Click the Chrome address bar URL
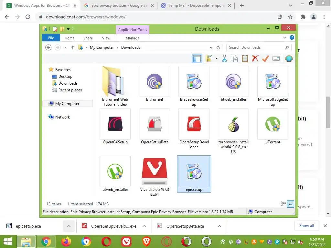The height and width of the screenshot is (248, 331). [86, 17]
